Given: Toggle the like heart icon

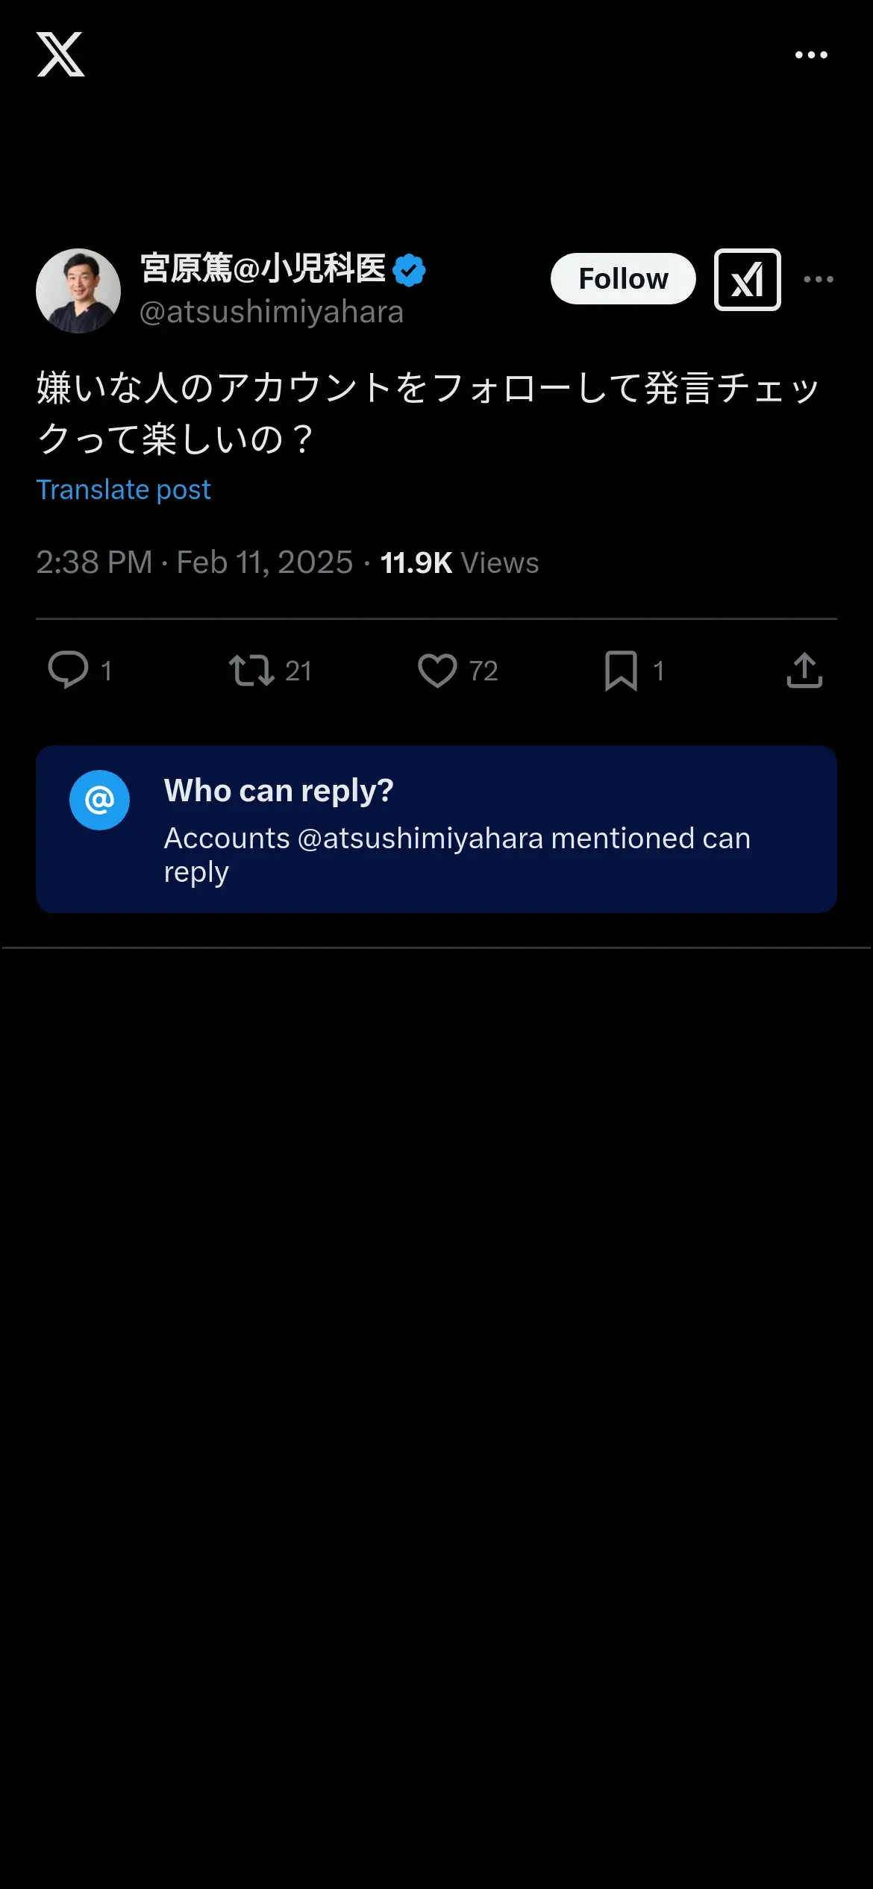Looking at the screenshot, I should 437,670.
